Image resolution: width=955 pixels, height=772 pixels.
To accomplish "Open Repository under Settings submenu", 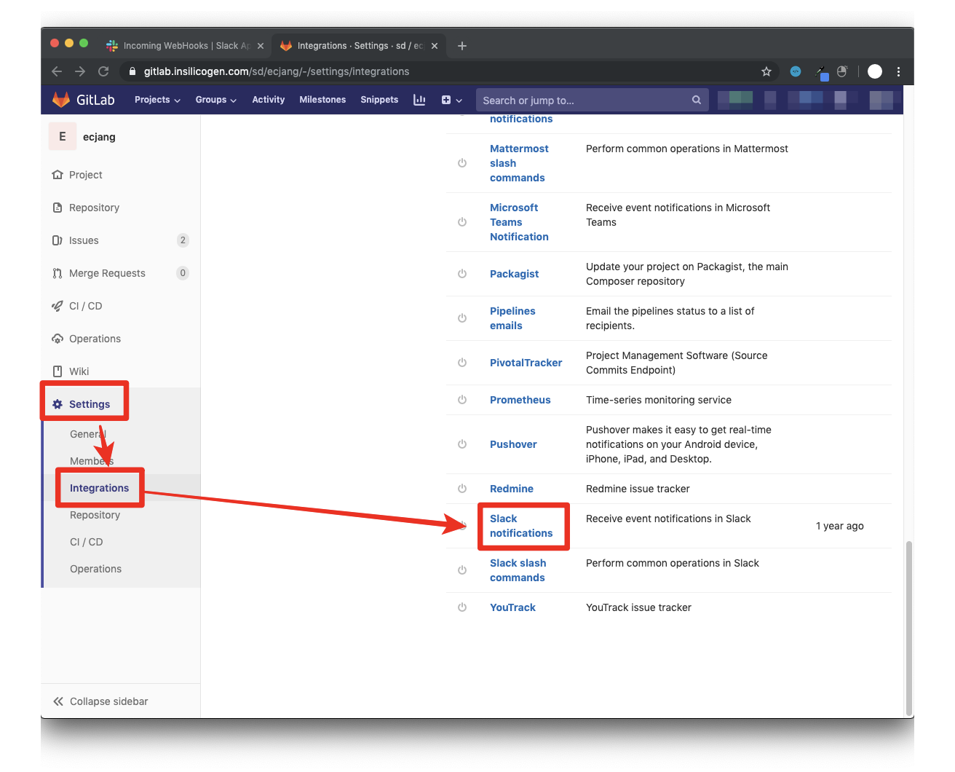I will pos(95,515).
